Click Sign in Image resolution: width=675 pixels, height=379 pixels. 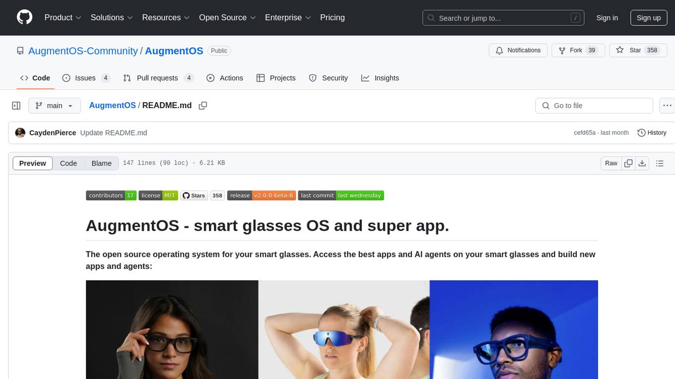pos(607,18)
